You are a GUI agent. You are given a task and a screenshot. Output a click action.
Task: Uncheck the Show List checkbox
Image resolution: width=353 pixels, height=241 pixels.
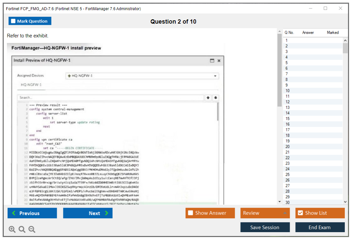[300, 213]
